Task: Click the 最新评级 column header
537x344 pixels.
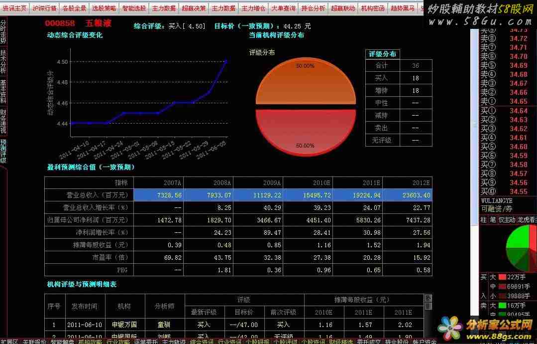Action: 204,313
